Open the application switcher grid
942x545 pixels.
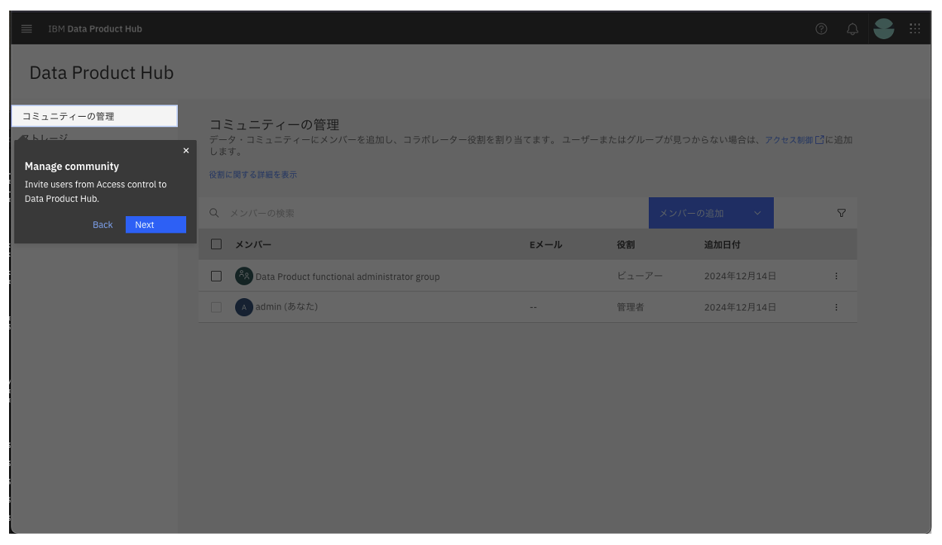coord(915,29)
